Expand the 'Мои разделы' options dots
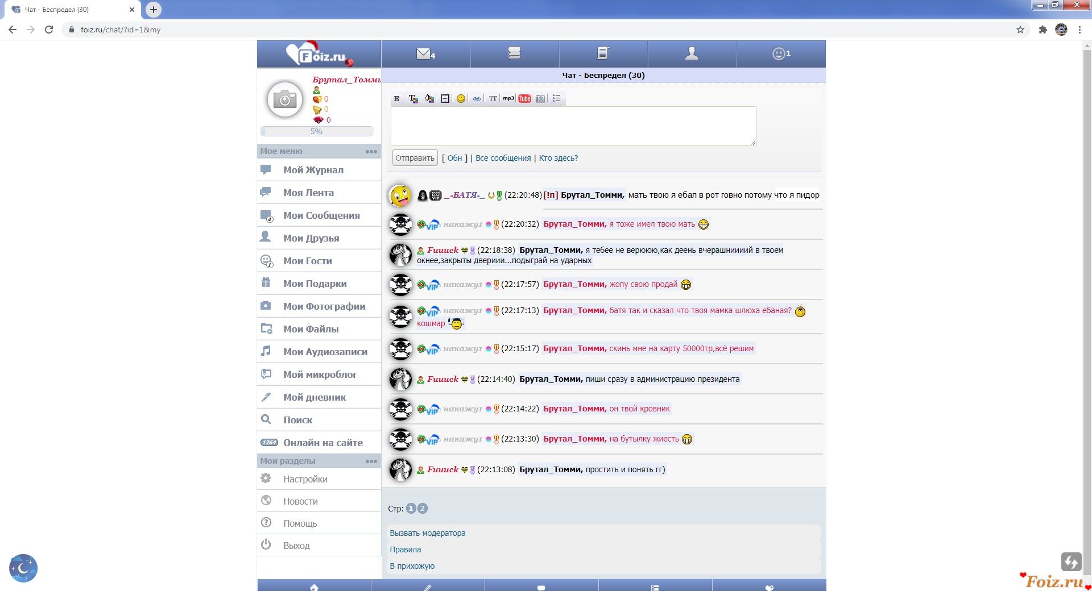1092x591 pixels. point(371,461)
